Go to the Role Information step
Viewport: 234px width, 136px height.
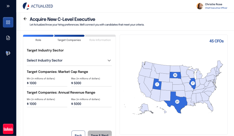[x=100, y=40]
